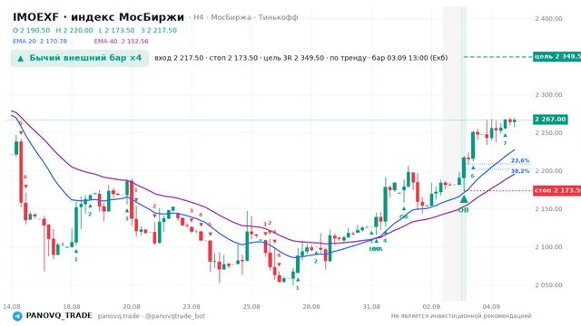This screenshot has width=581, height=326.
Task: Click the 'panovq.trade · @panovqtrade_bot' link text
Action: [152, 316]
